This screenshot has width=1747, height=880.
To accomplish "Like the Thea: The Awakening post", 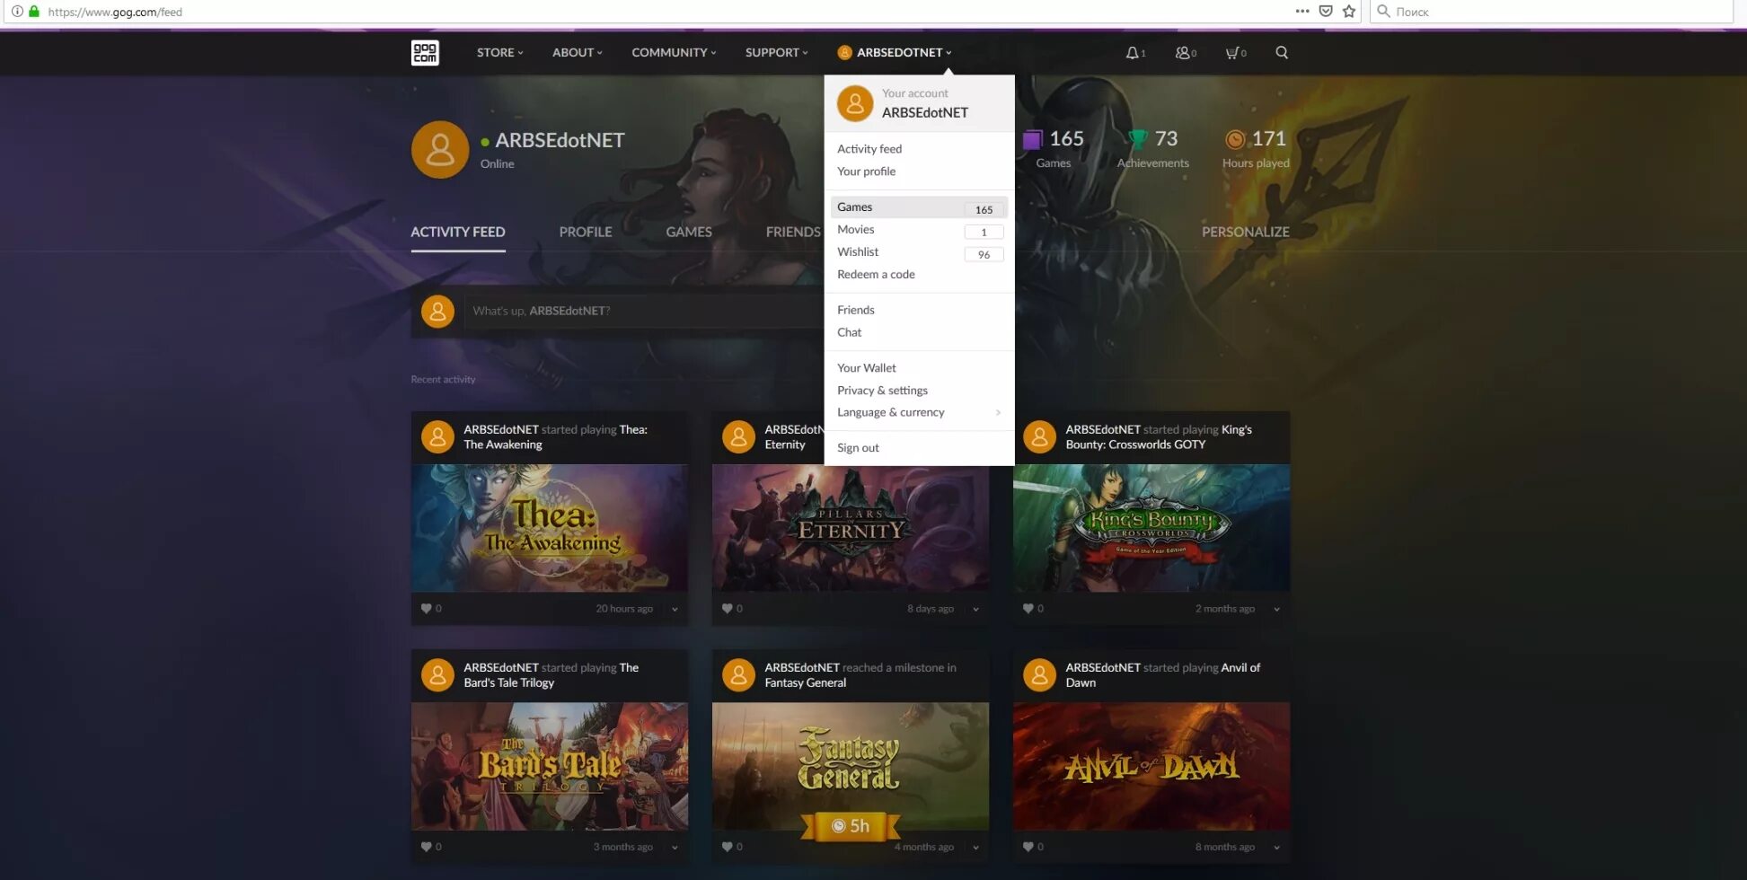I will click(428, 608).
